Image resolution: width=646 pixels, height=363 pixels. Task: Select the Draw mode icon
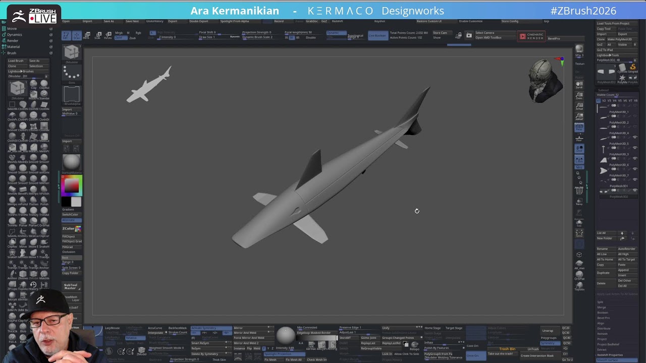click(x=76, y=35)
